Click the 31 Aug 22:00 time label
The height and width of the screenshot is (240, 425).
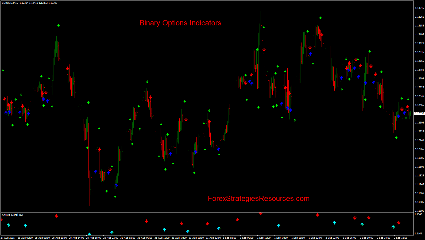click(x=213, y=238)
